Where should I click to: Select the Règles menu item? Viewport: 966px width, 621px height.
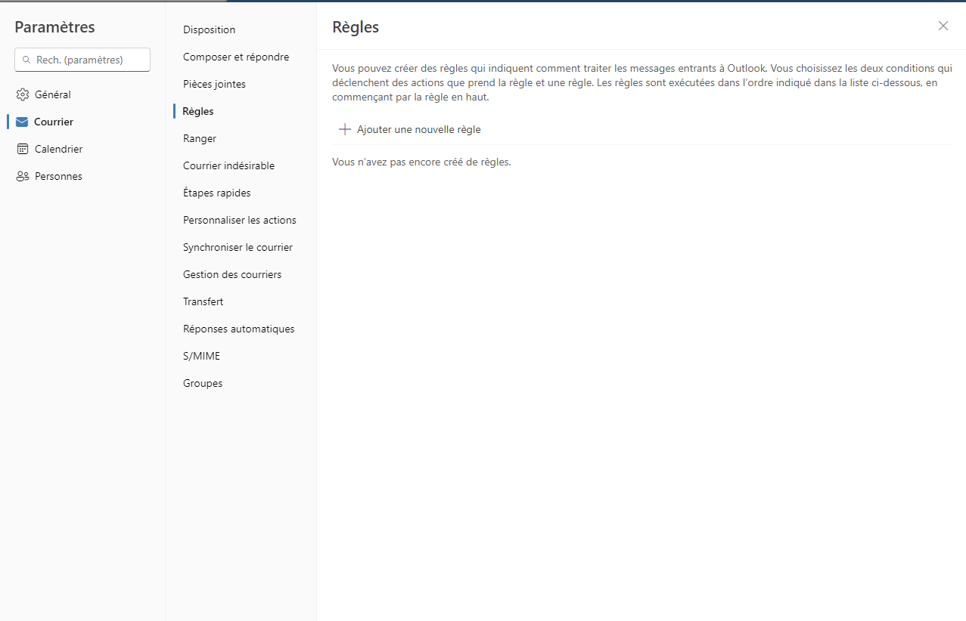click(198, 111)
